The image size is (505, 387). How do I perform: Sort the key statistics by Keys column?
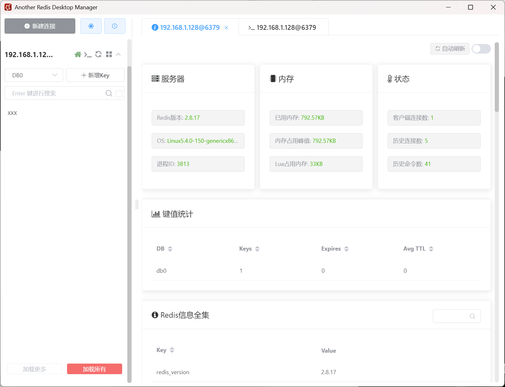point(257,249)
